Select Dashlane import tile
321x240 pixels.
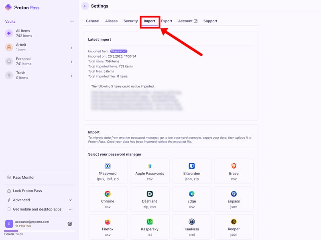(x=149, y=199)
